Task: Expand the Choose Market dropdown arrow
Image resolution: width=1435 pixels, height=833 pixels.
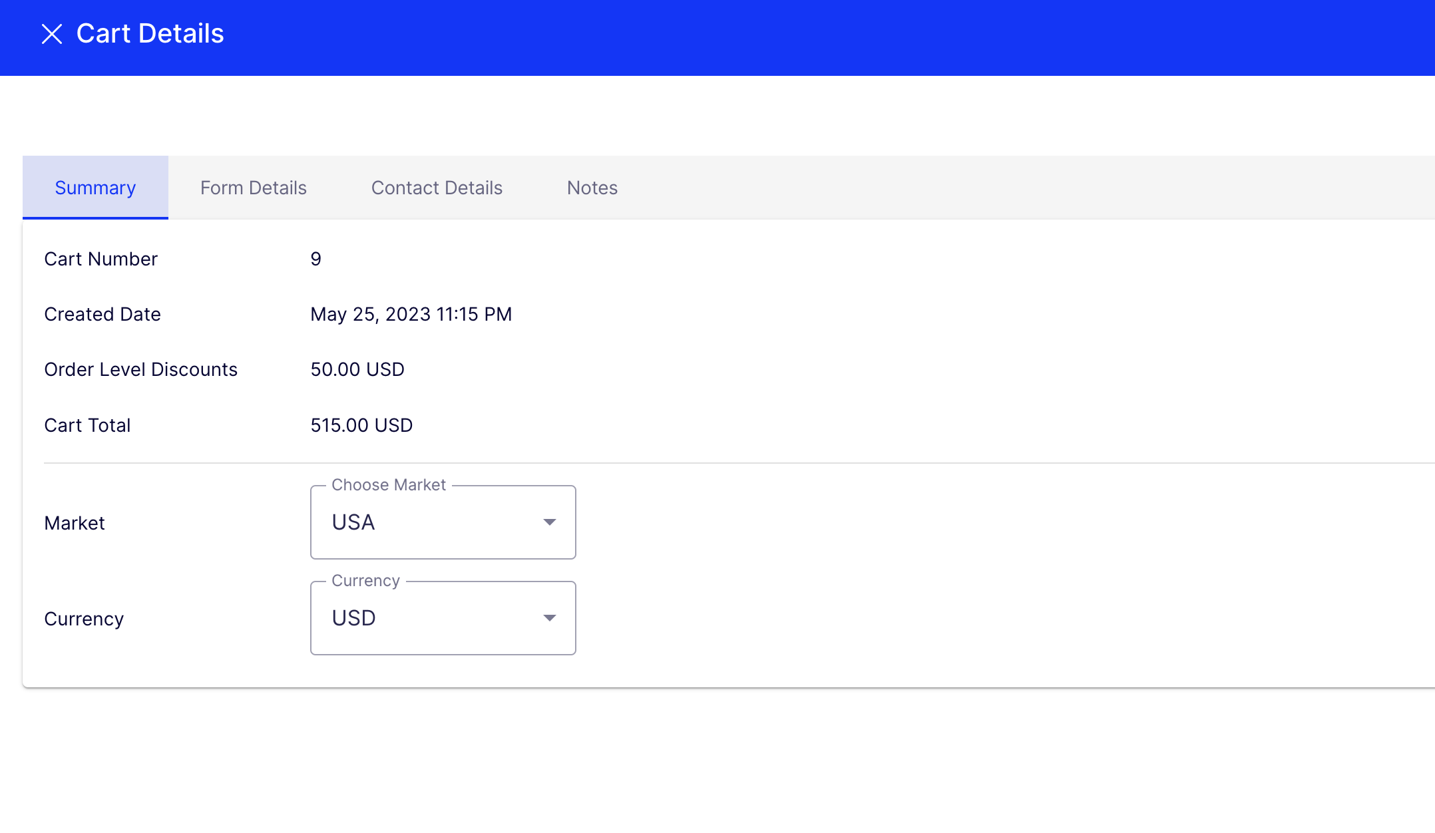Action: [549, 522]
